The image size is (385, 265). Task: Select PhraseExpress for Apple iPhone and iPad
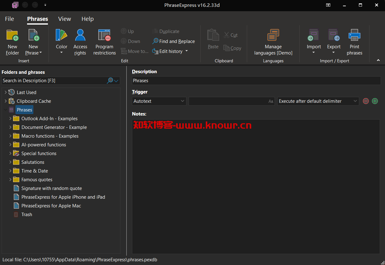click(63, 197)
